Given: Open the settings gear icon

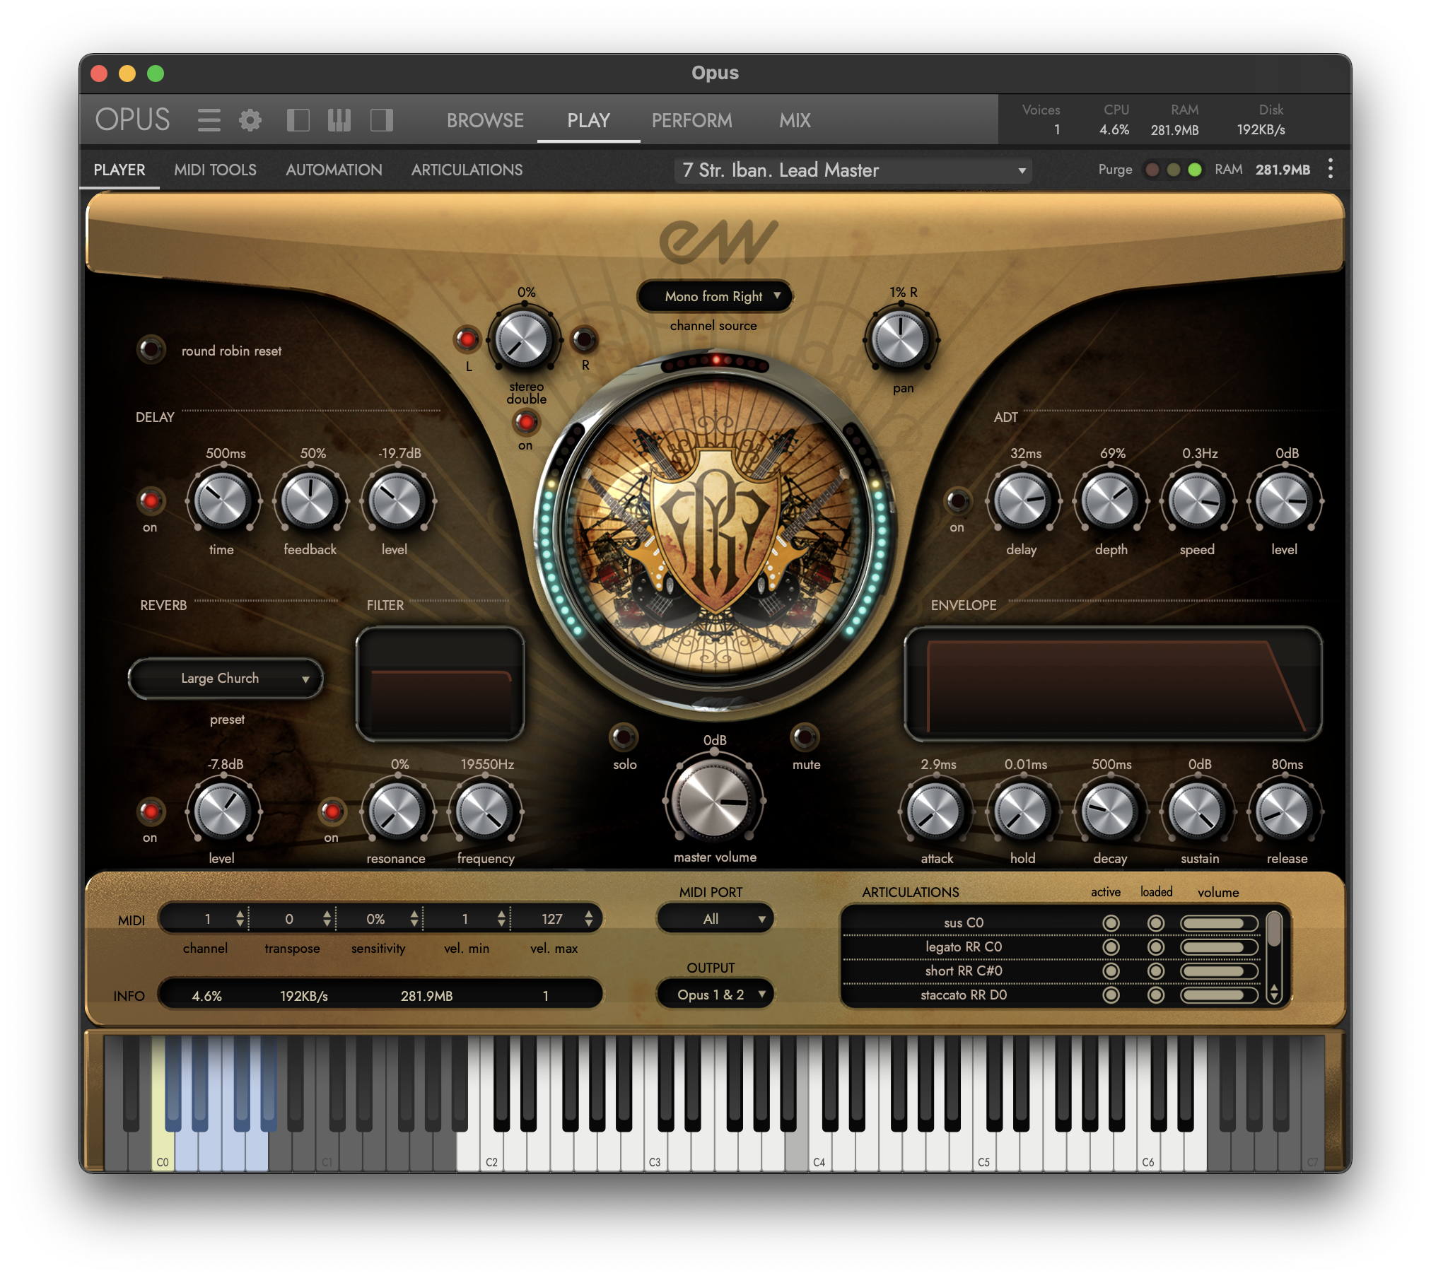Looking at the screenshot, I should (250, 120).
